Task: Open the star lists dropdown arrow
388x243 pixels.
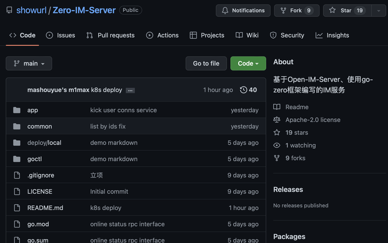Action: [x=378, y=11]
